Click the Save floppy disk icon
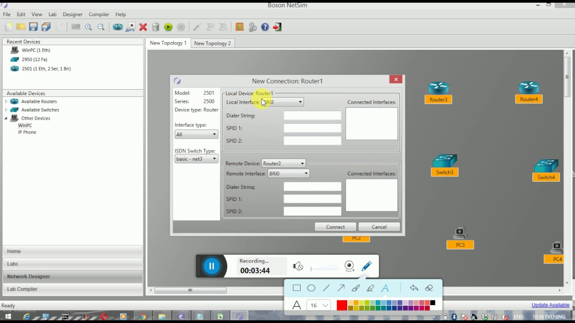This screenshot has width=575, height=323. (x=33, y=27)
